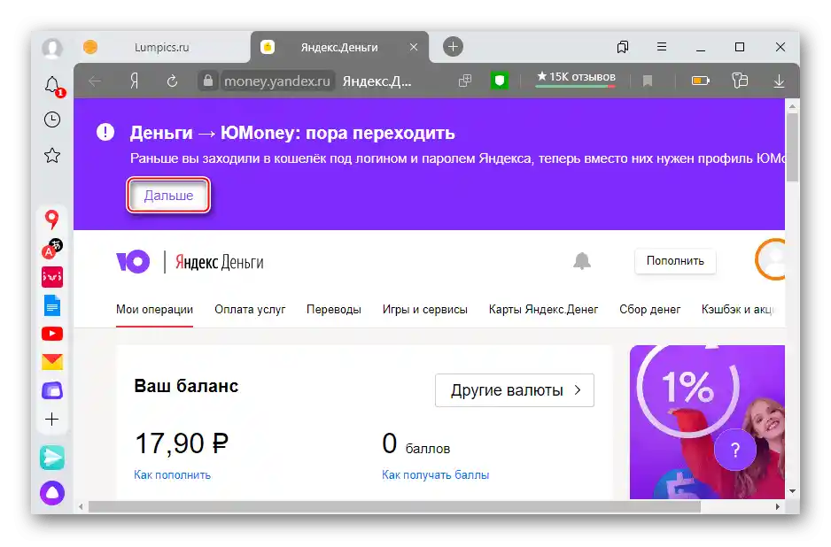Click the vertical scrollbar thumb
Viewport: 831px width, 547px height.
(x=792, y=149)
